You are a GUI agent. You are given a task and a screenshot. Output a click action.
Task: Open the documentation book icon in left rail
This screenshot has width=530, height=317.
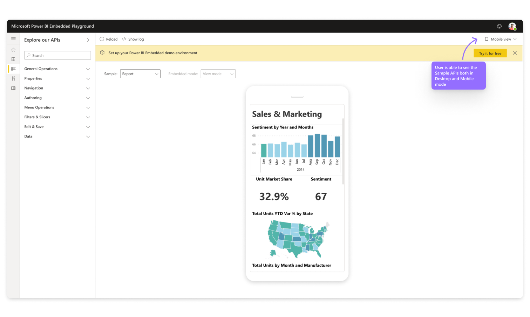[x=13, y=88]
